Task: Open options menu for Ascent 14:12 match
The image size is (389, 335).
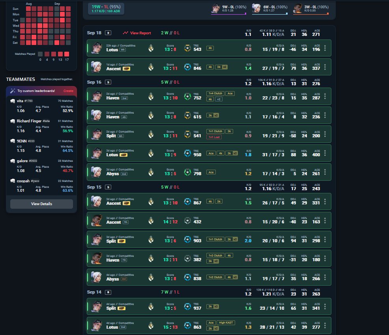Action: 325,221
